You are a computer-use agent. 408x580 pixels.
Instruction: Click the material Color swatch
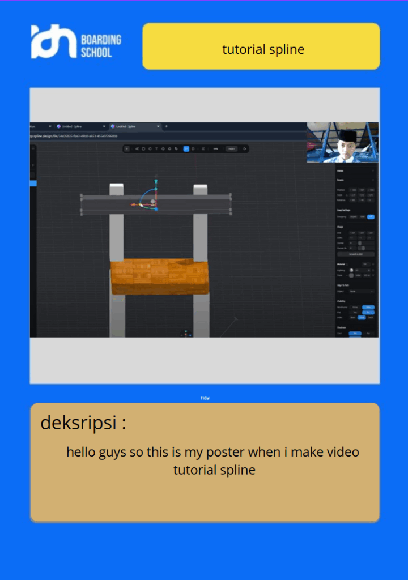[x=351, y=275]
